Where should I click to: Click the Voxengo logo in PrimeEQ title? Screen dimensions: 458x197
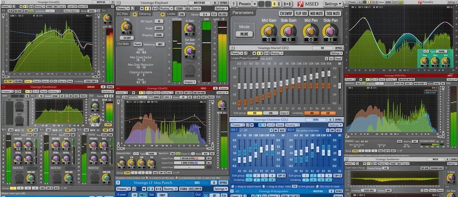coord(420,2)
